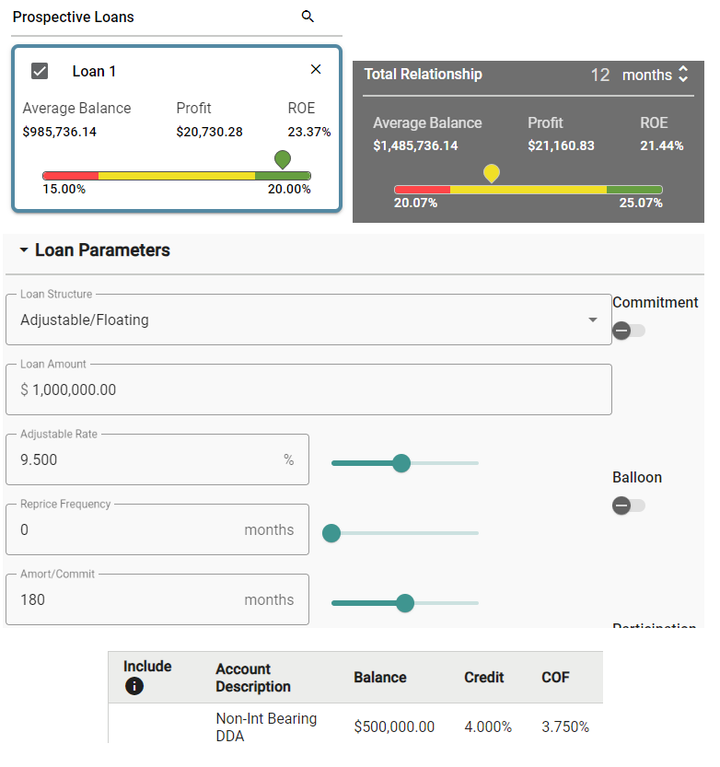Select the Non-Int Bearing DDA row
Screen dimensions: 720x767
[266, 726]
